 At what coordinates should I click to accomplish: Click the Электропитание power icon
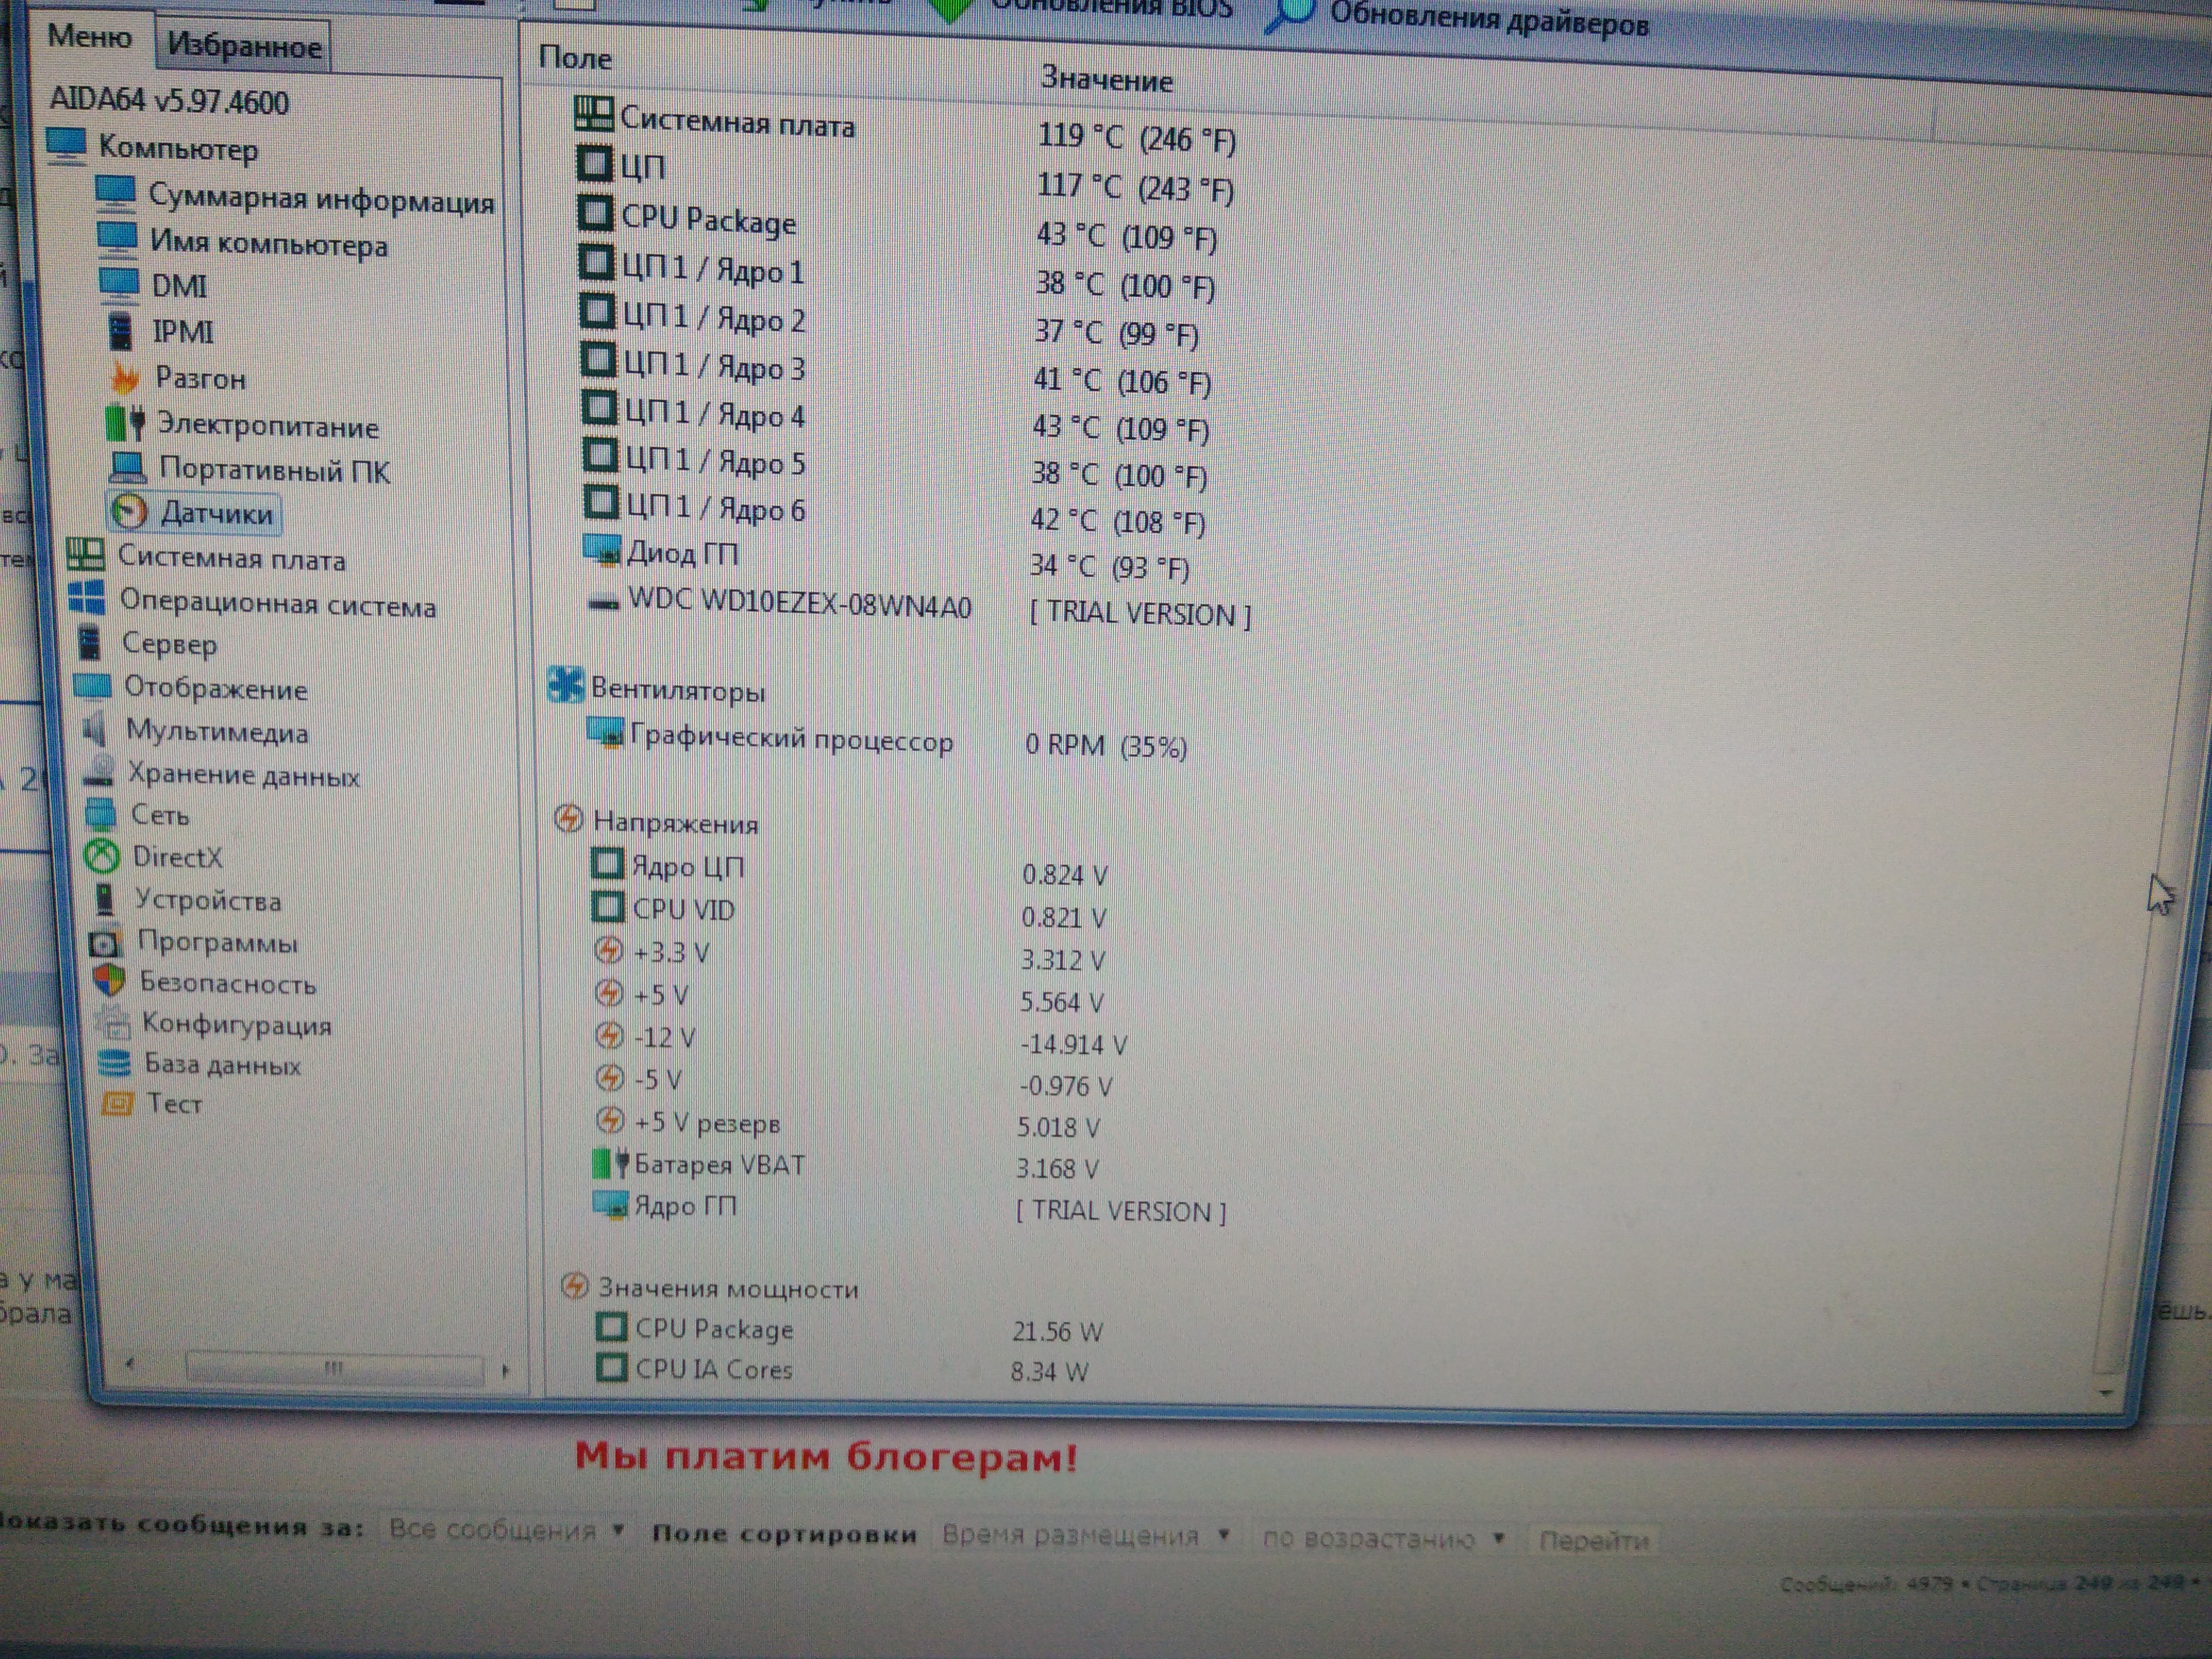(x=126, y=423)
